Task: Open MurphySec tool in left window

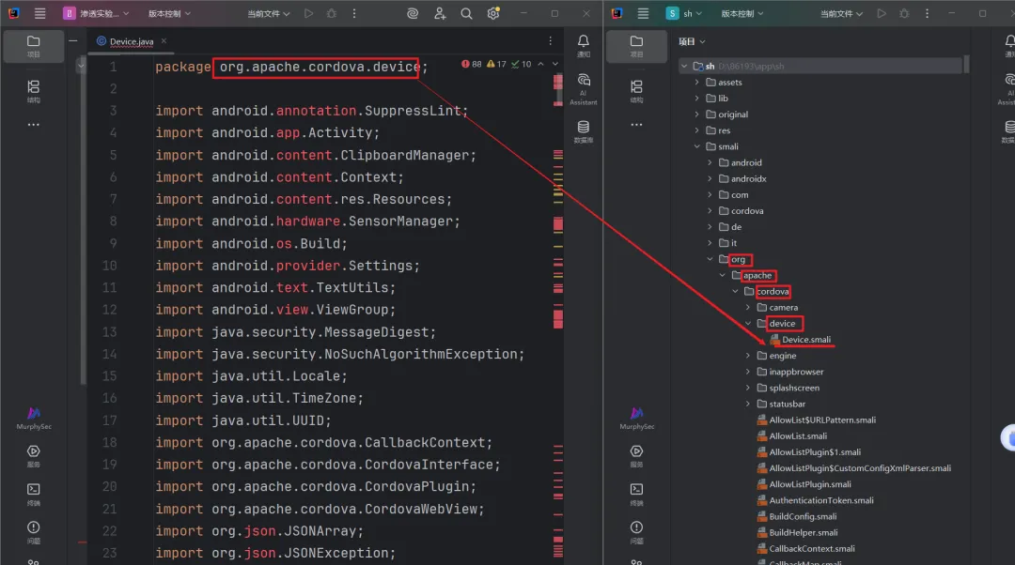Action: (x=34, y=419)
